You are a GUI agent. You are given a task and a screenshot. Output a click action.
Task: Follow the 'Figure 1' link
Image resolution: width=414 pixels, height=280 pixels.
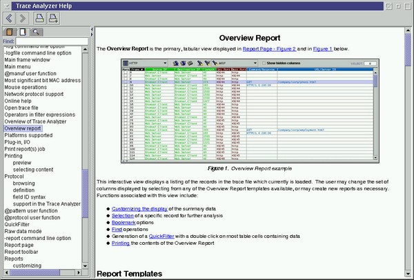pyautogui.click(x=323, y=49)
